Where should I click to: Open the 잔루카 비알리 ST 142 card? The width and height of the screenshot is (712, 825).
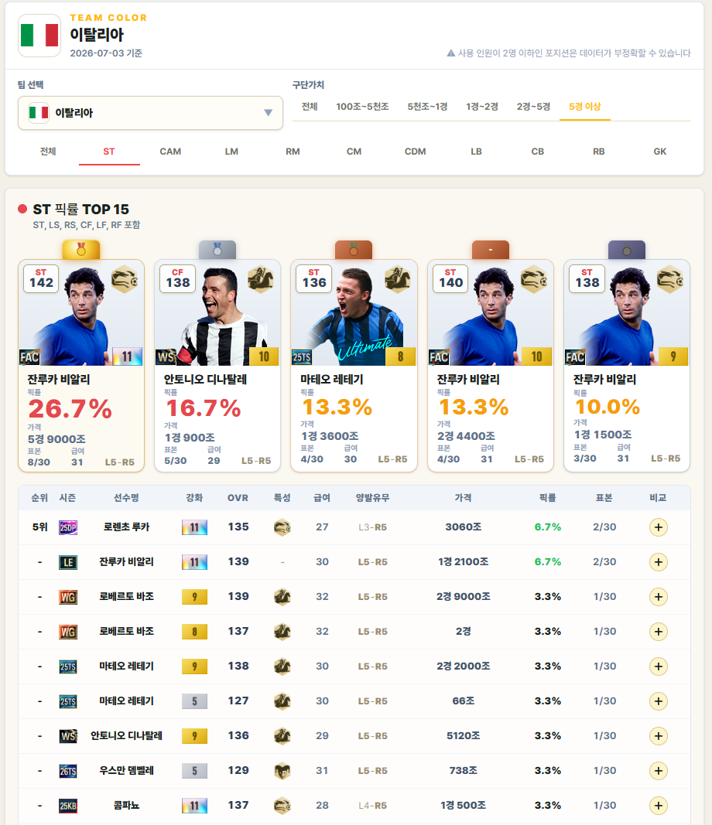pos(81,366)
